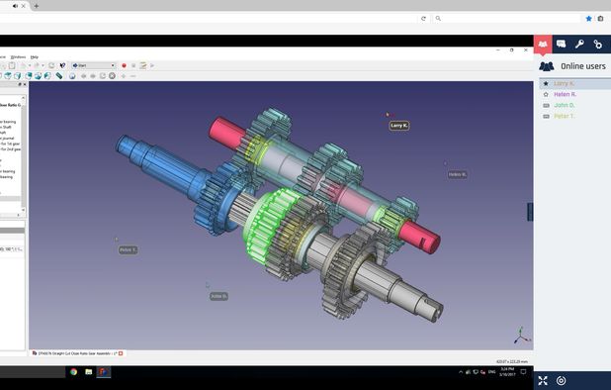Select the Online users group icon tab
Screen dimensions: 611x390
543,45
